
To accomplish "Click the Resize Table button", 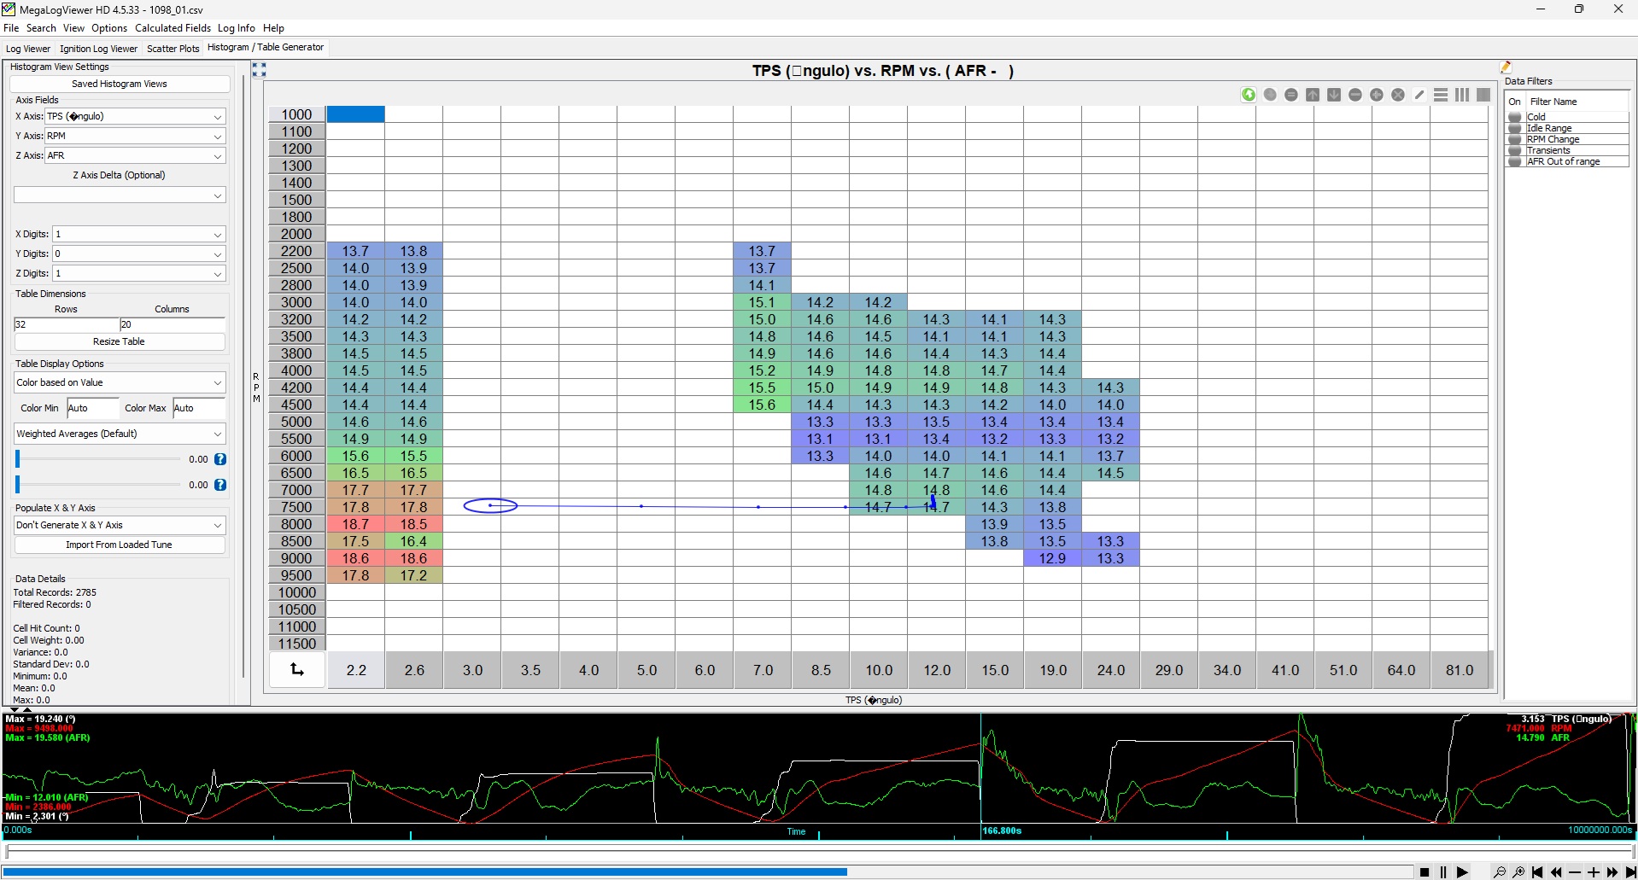I will (119, 341).
